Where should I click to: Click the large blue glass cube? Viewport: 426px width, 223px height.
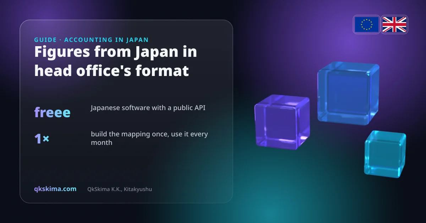348,93
